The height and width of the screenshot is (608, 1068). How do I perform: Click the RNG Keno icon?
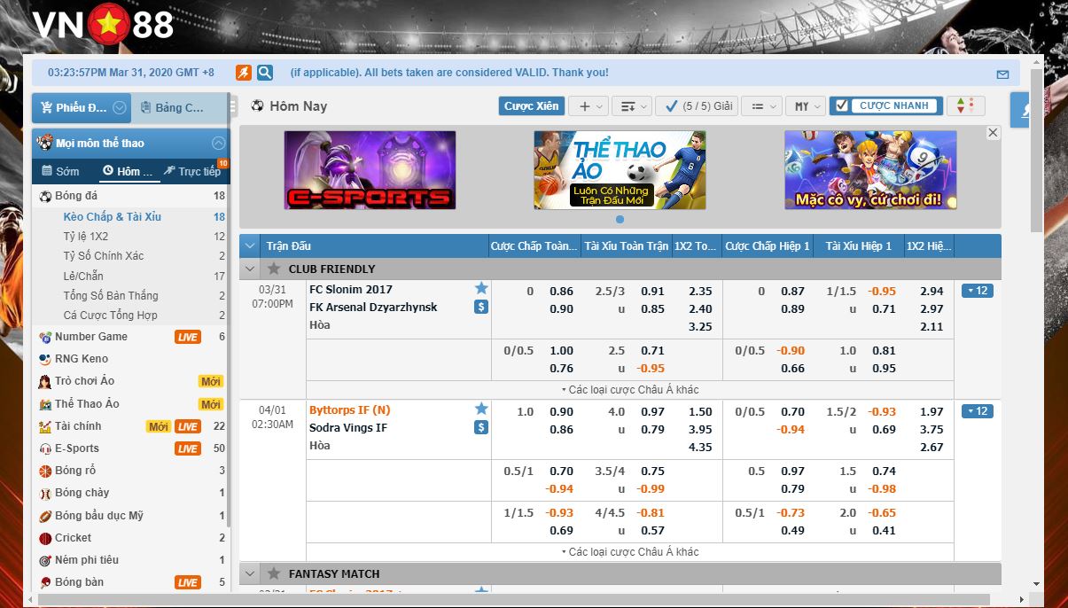coord(45,359)
